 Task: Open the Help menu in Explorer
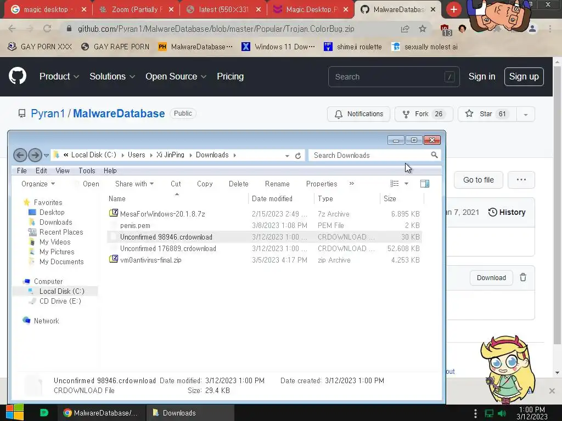click(110, 171)
